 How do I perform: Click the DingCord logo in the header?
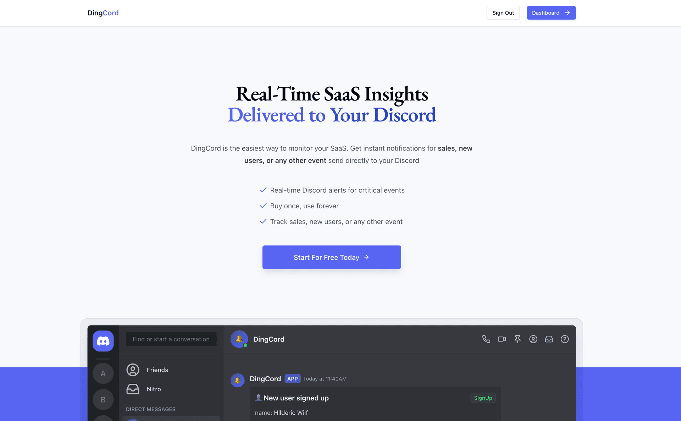coord(103,13)
